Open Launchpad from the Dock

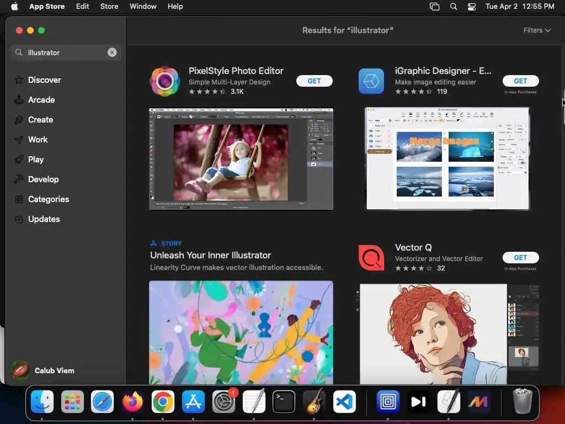click(x=72, y=402)
